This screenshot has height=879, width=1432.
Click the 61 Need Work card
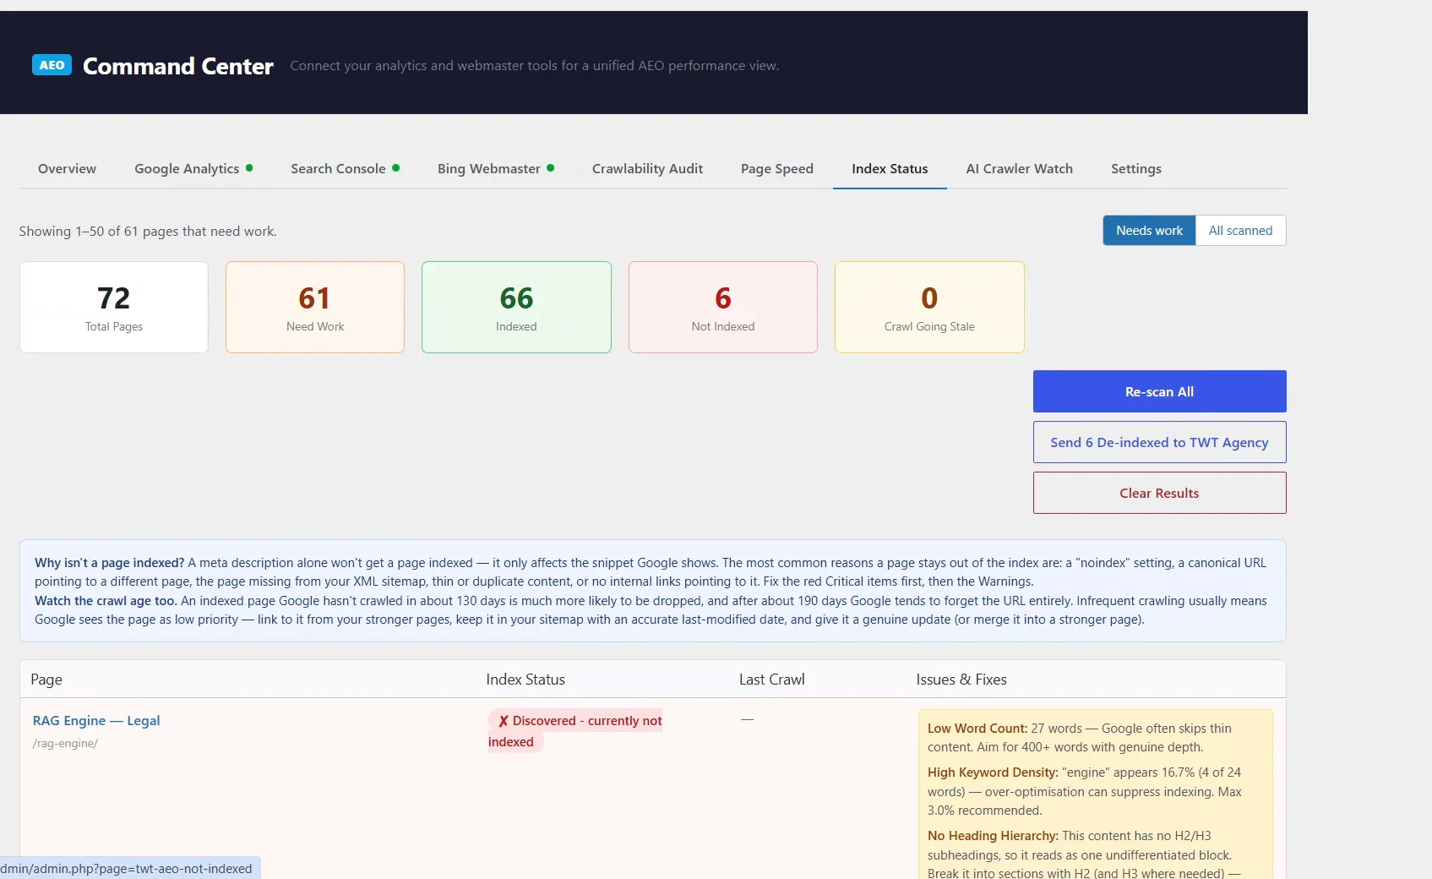click(315, 308)
